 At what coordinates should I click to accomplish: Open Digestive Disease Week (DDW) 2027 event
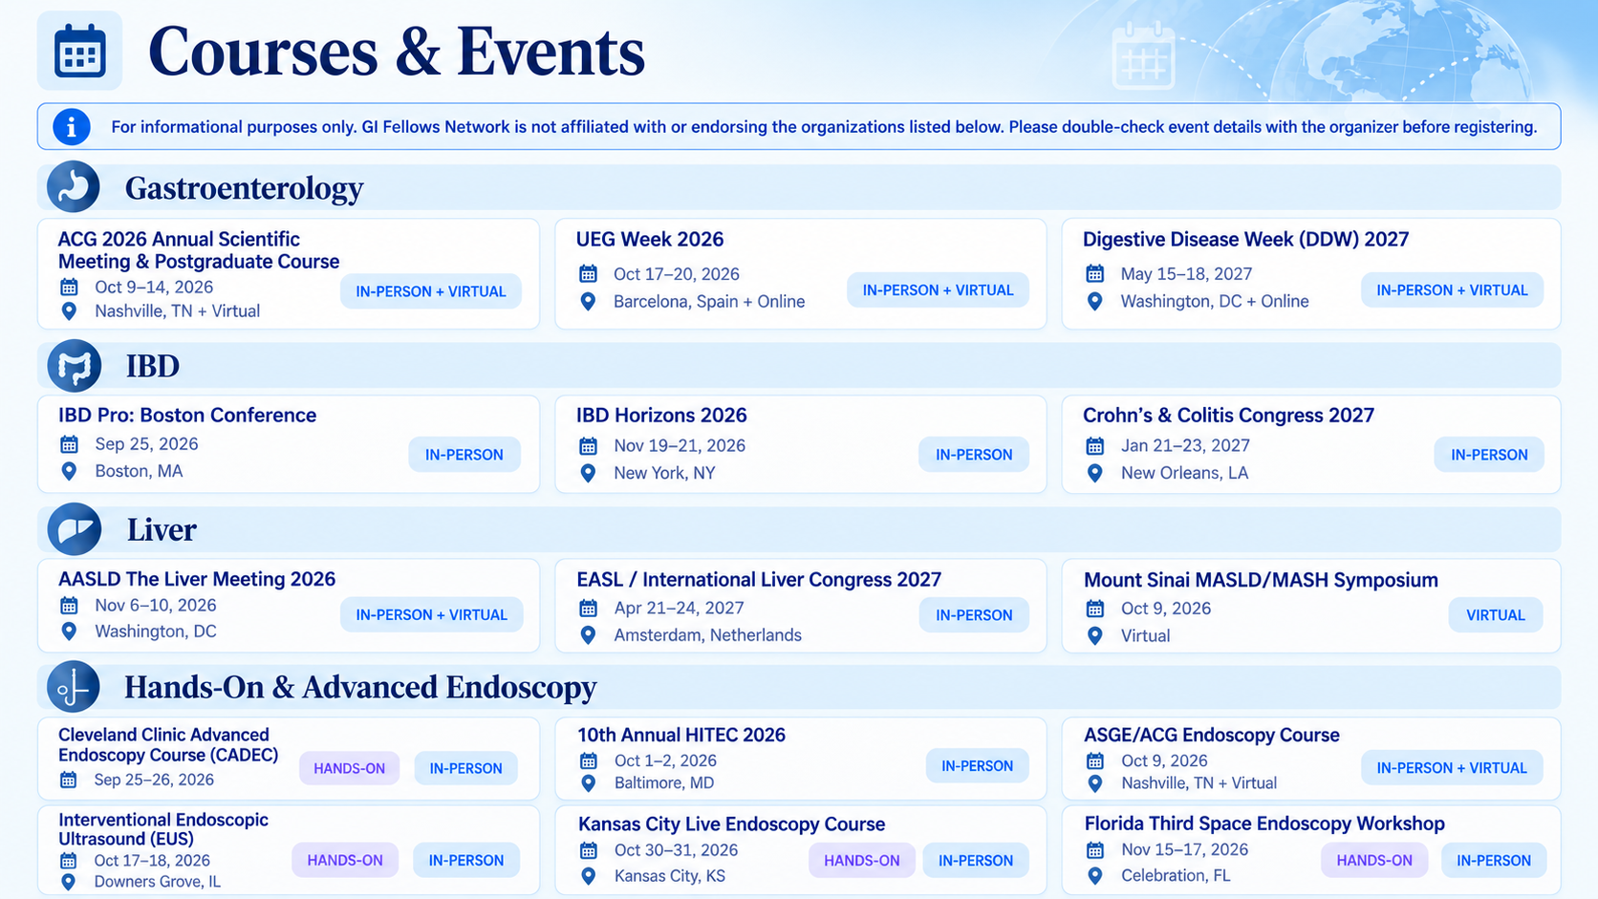pyautogui.click(x=1245, y=240)
